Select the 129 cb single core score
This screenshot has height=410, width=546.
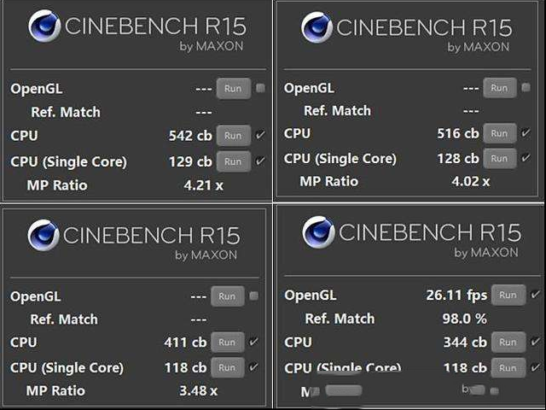[190, 161]
